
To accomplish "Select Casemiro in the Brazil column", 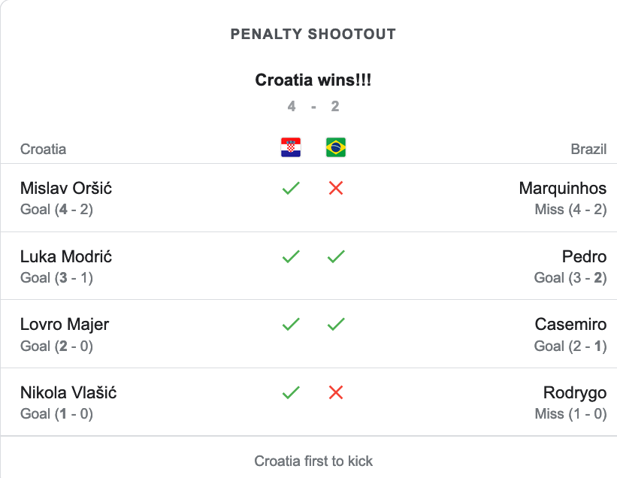I will pos(570,325).
